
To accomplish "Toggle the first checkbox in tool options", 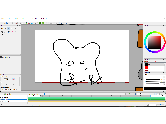I will tap(2, 77).
